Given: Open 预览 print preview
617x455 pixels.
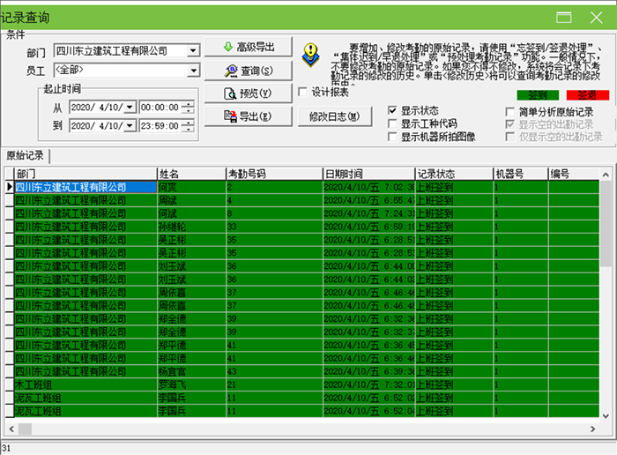Looking at the screenshot, I should tap(249, 93).
